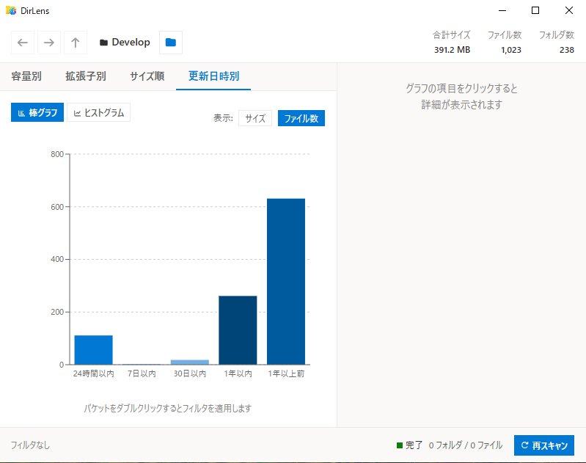Click the DirLens app icon in title bar
The width and height of the screenshot is (586, 463).
pyautogui.click(x=11, y=10)
